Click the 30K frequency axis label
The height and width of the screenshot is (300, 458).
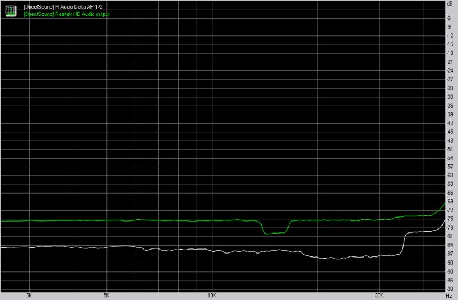pyautogui.click(x=378, y=295)
